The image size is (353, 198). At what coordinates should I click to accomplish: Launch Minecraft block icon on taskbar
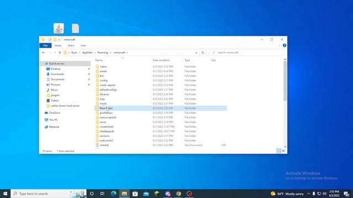(x=157, y=194)
